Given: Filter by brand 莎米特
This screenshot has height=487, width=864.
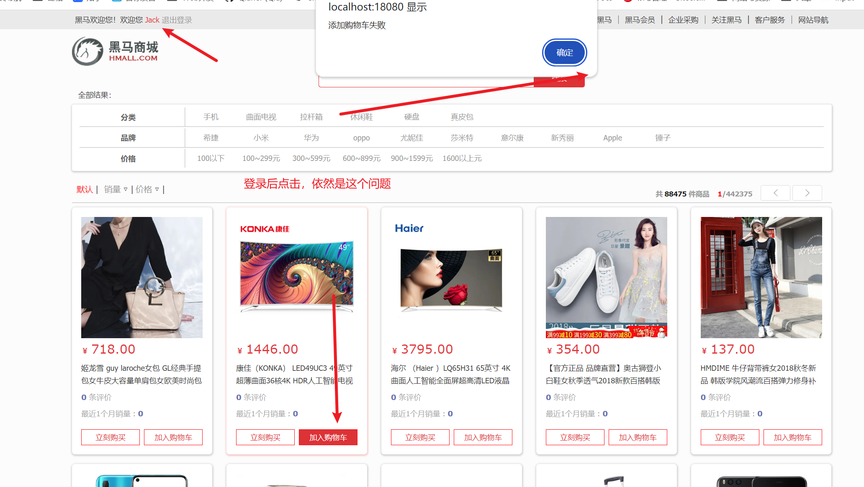Looking at the screenshot, I should click(462, 138).
